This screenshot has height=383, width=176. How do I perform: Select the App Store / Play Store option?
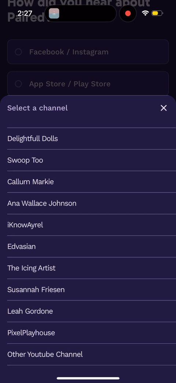click(88, 84)
